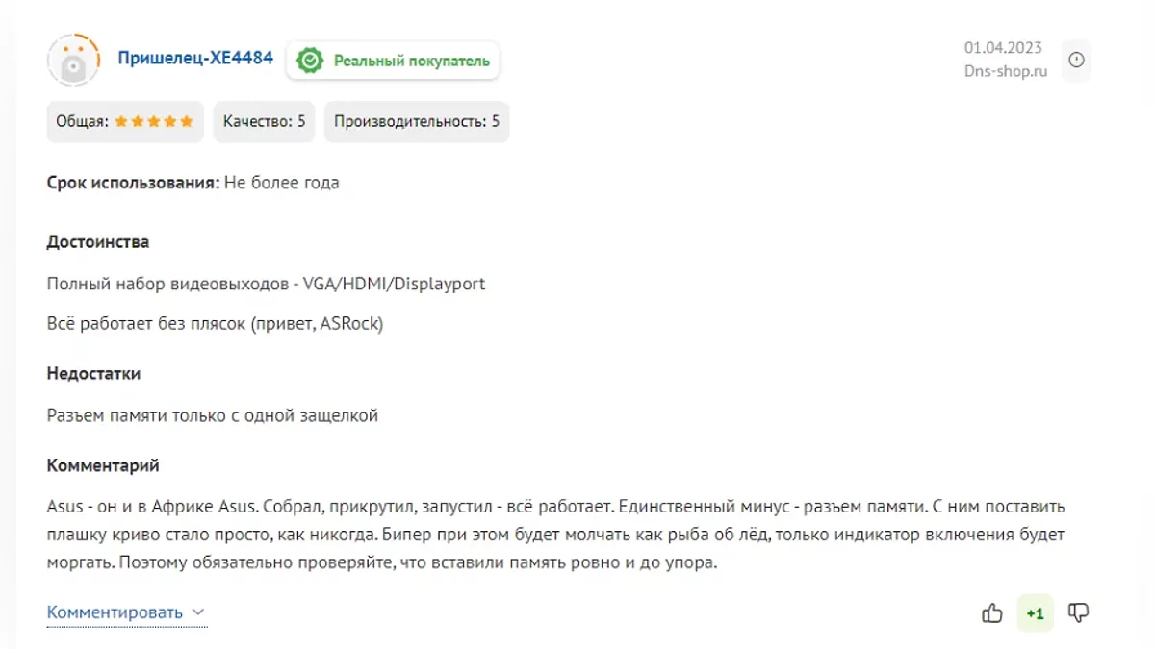The width and height of the screenshot is (1155, 649).
Task: Click the first star of overall rating
Action: 121,122
